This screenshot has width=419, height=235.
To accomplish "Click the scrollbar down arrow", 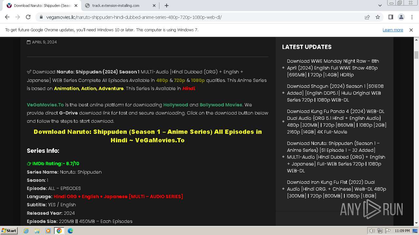I will 416,223.
